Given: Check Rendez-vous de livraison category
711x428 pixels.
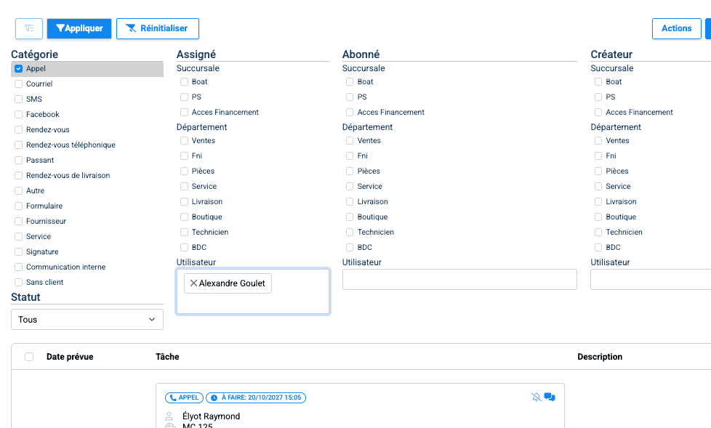Looking at the screenshot, I should [x=19, y=175].
